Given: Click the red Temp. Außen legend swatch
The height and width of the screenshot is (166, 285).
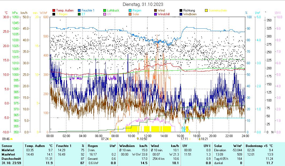Looking at the screenshot, I should (54, 10).
